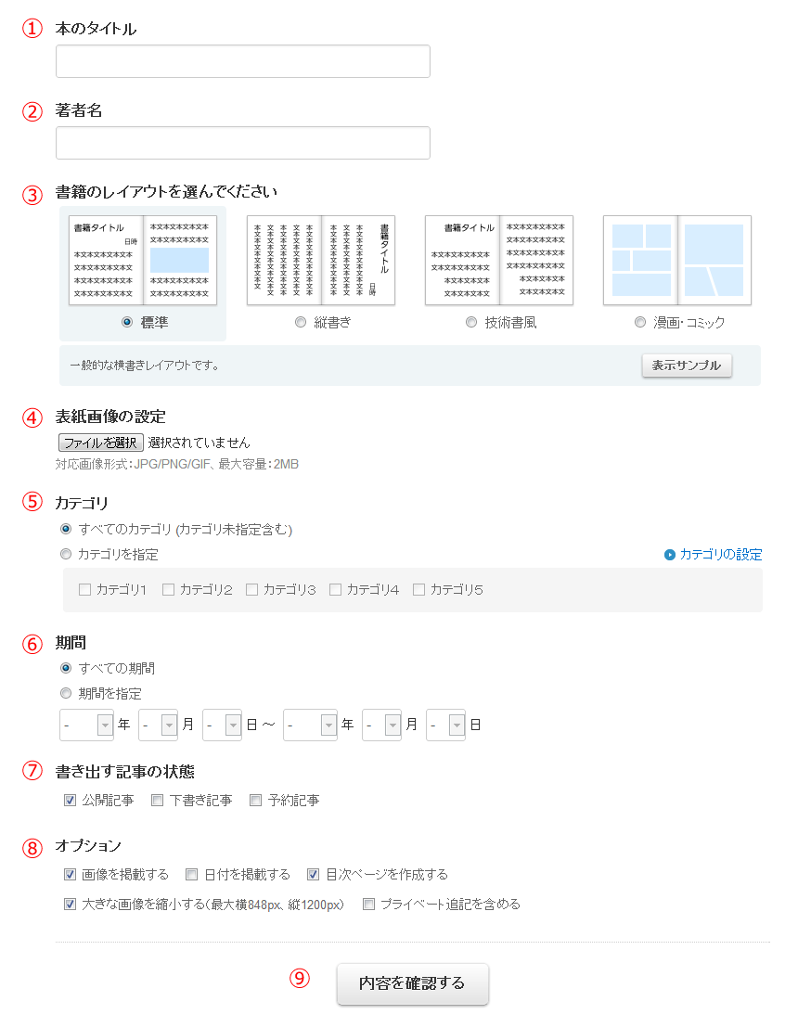Click the arrow icon beside カテゴリの設定

coord(670,555)
